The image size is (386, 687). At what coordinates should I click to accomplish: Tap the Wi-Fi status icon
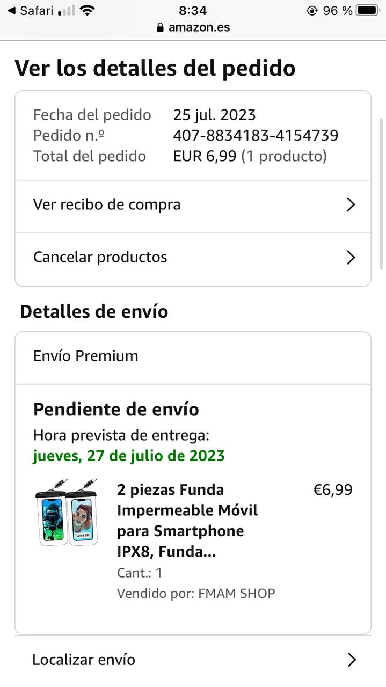(86, 11)
